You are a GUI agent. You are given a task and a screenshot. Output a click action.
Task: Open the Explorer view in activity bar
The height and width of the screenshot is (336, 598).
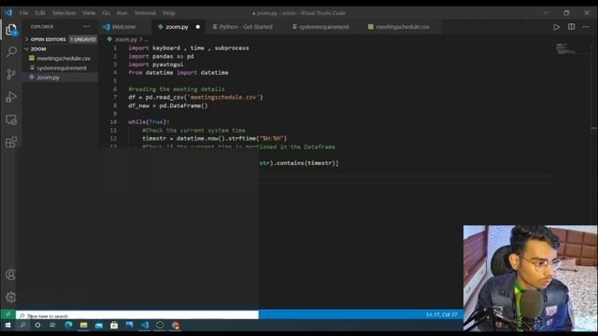pyautogui.click(x=11, y=29)
